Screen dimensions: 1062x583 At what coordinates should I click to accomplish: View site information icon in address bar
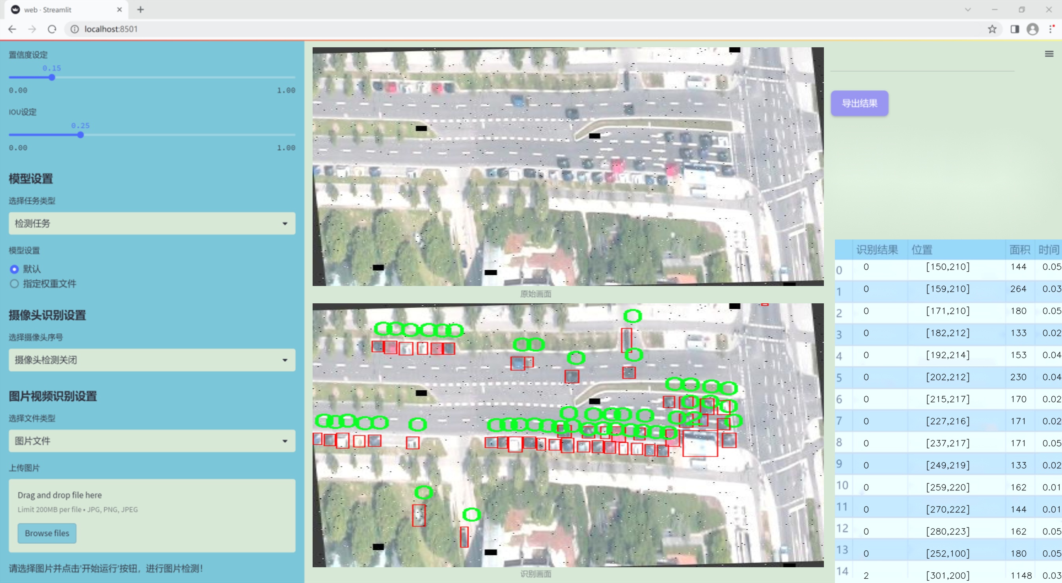tap(75, 29)
